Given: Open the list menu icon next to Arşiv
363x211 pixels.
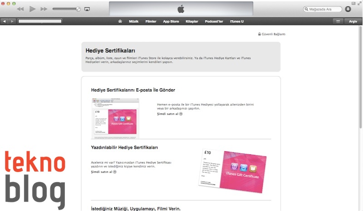Looking at the screenshot, I should click(x=338, y=21).
